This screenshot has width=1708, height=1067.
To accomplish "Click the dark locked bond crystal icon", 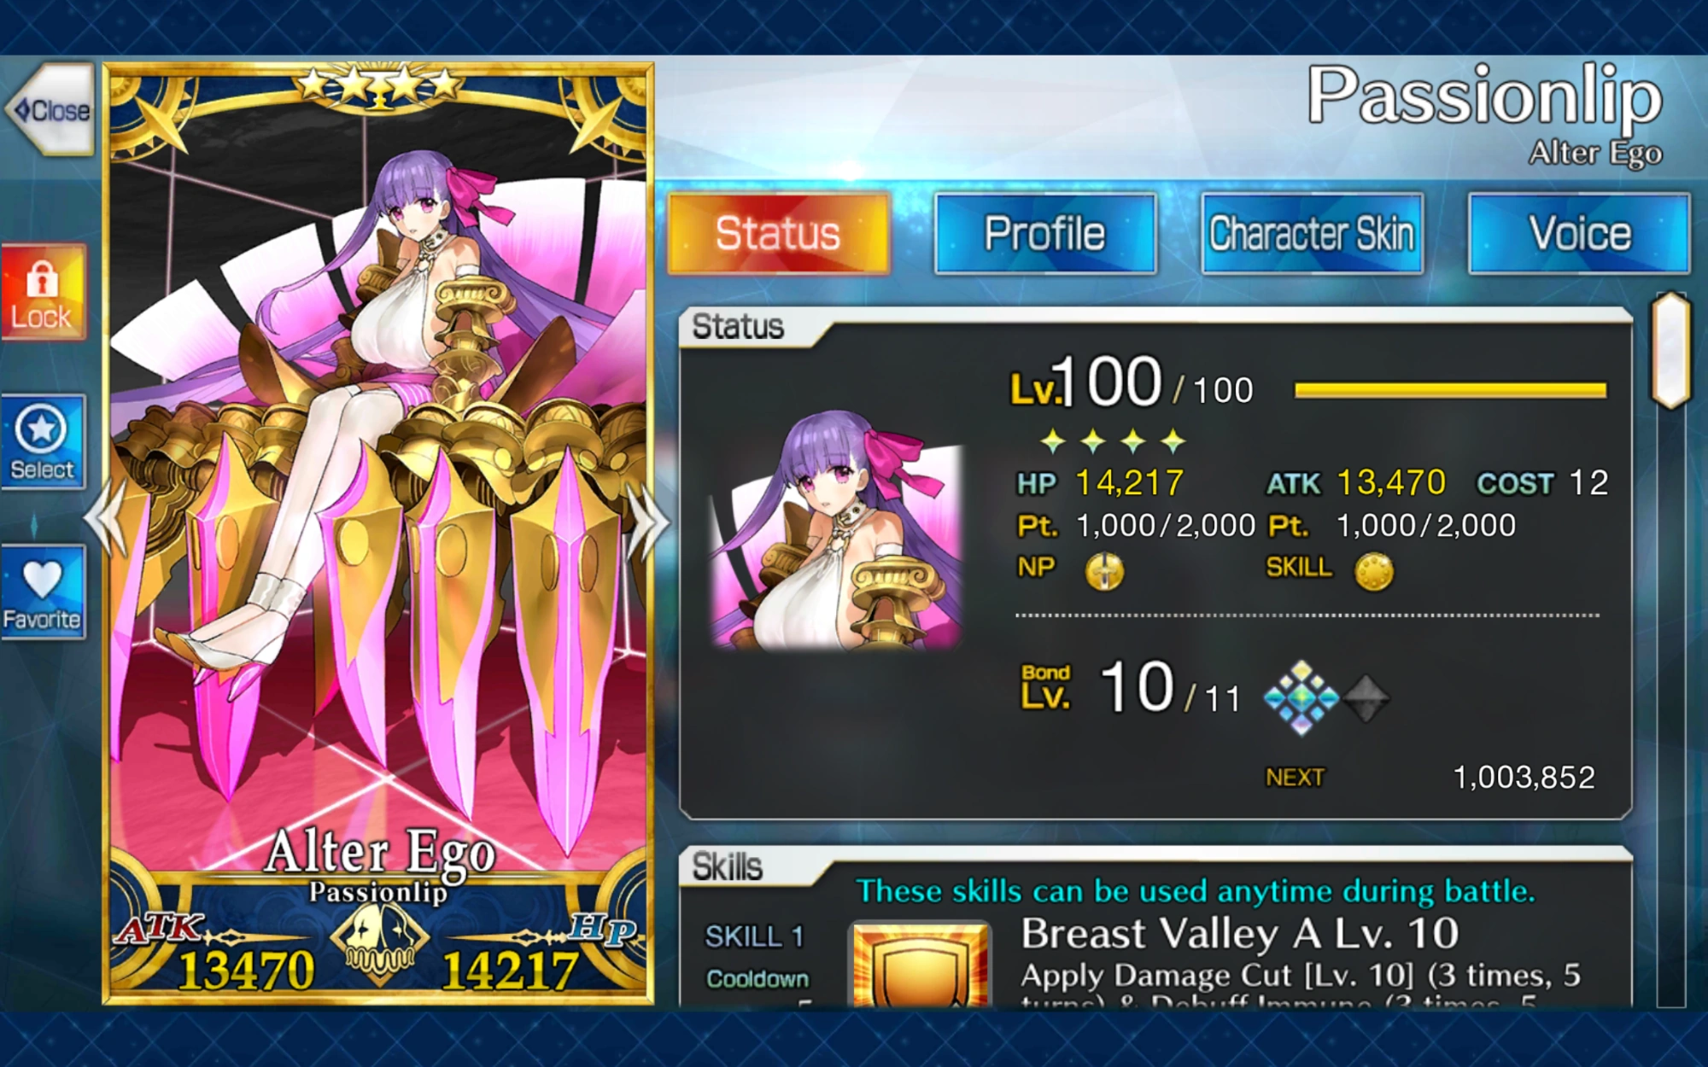I will point(1366,698).
